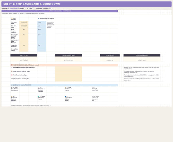Click the 'until Trip Start' caption cell
Image resolution: width=173 pixels, height=142 pixels.
24,60
